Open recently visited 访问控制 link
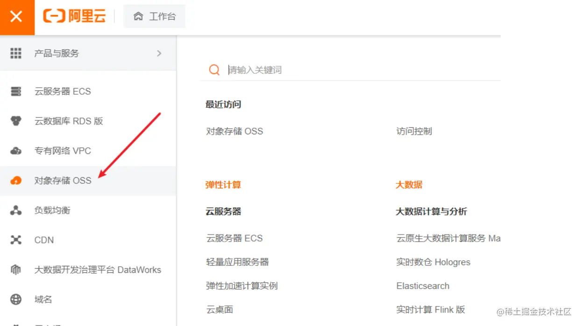 point(414,132)
